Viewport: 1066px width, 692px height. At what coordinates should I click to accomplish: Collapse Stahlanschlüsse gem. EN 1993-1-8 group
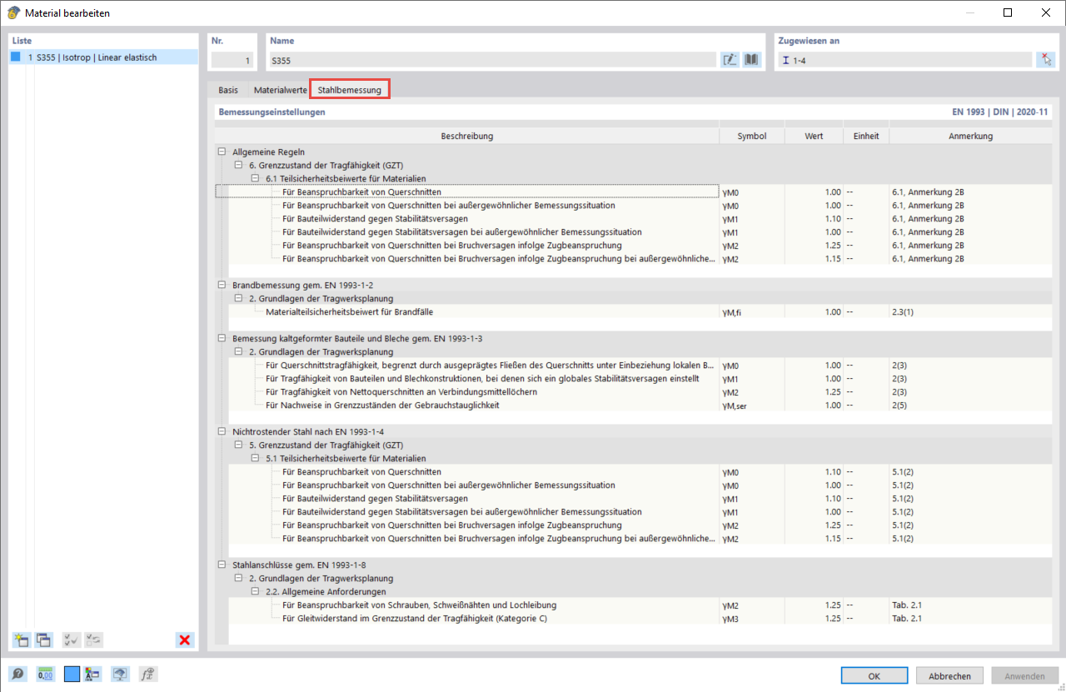tap(222, 565)
